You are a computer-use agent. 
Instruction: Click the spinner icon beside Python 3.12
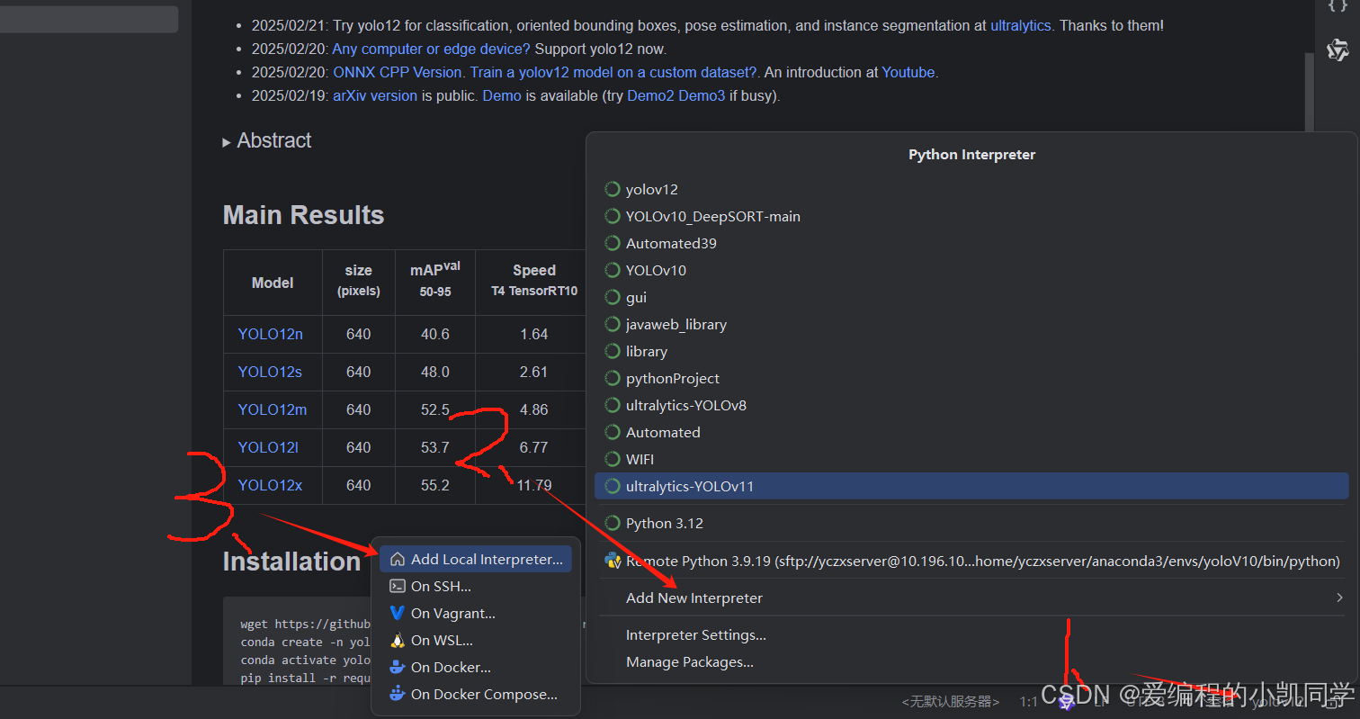613,523
